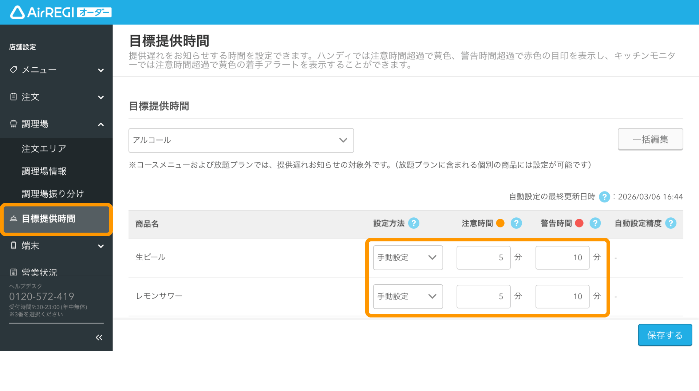Click the device icon beside 端末
The image size is (699, 391).
coord(13,246)
